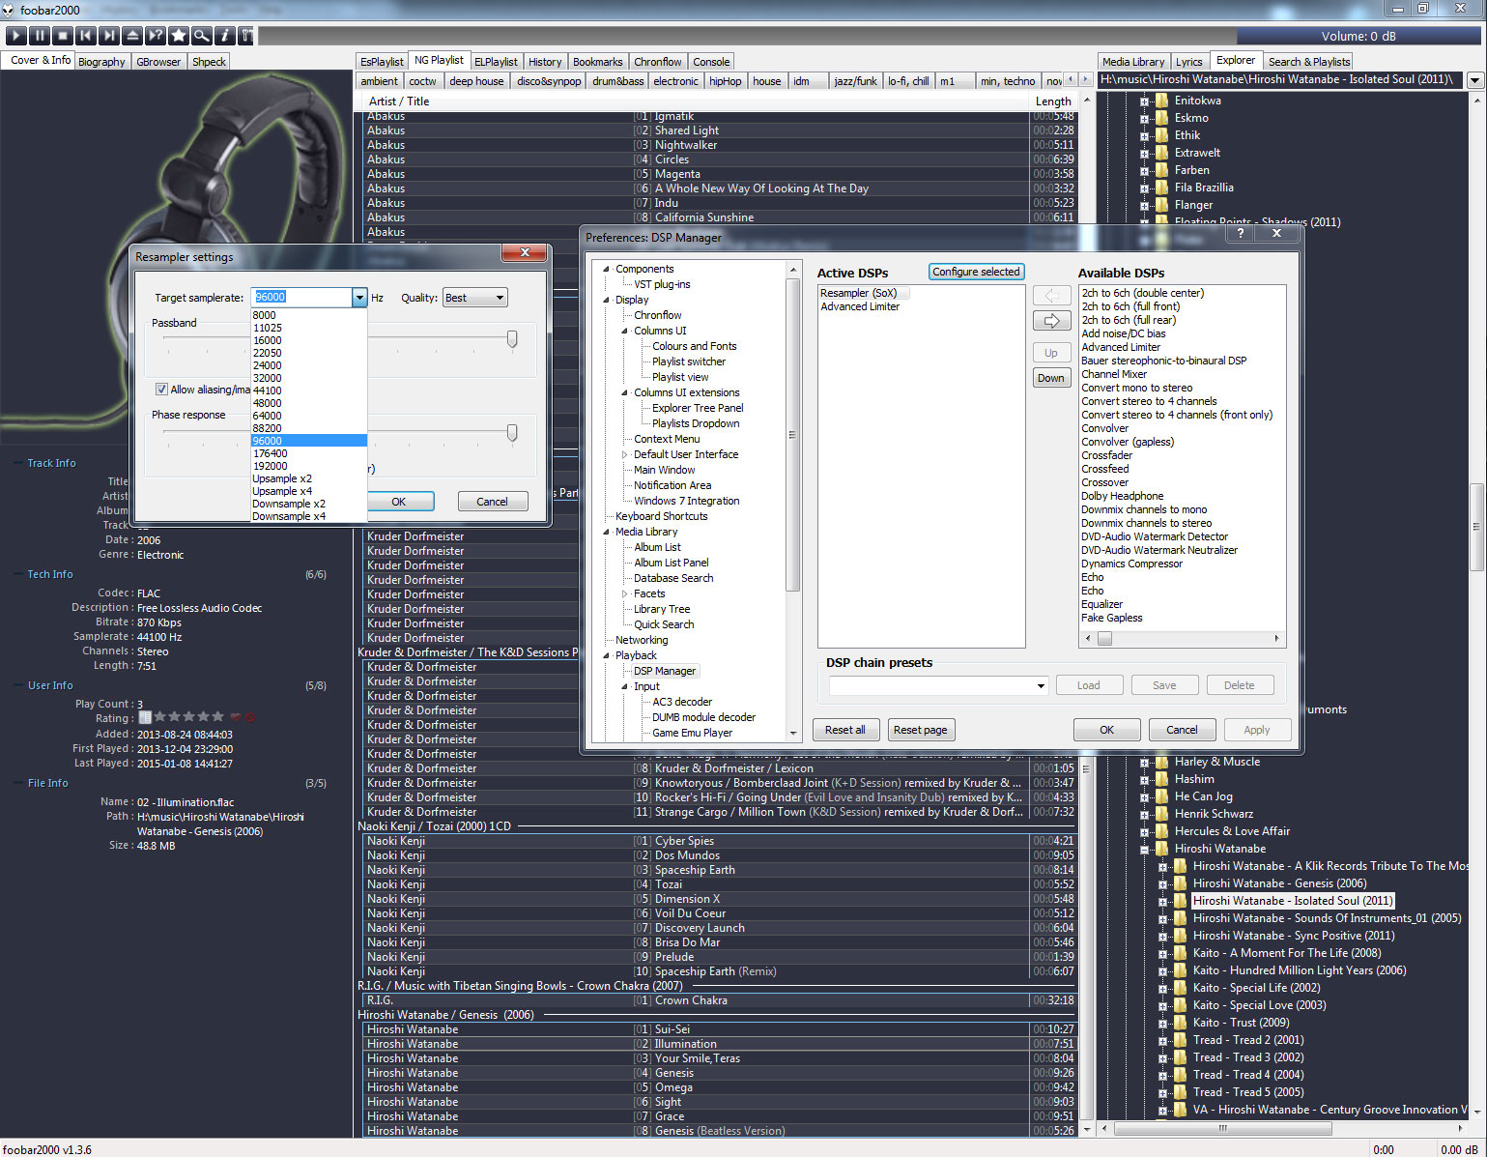Open the deep house playlist tab
The height and width of the screenshot is (1157, 1487).
coord(476,81)
